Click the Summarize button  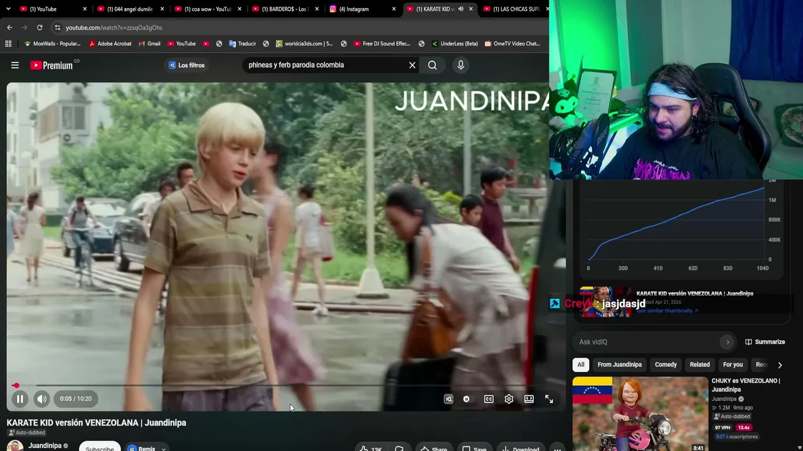pos(765,342)
